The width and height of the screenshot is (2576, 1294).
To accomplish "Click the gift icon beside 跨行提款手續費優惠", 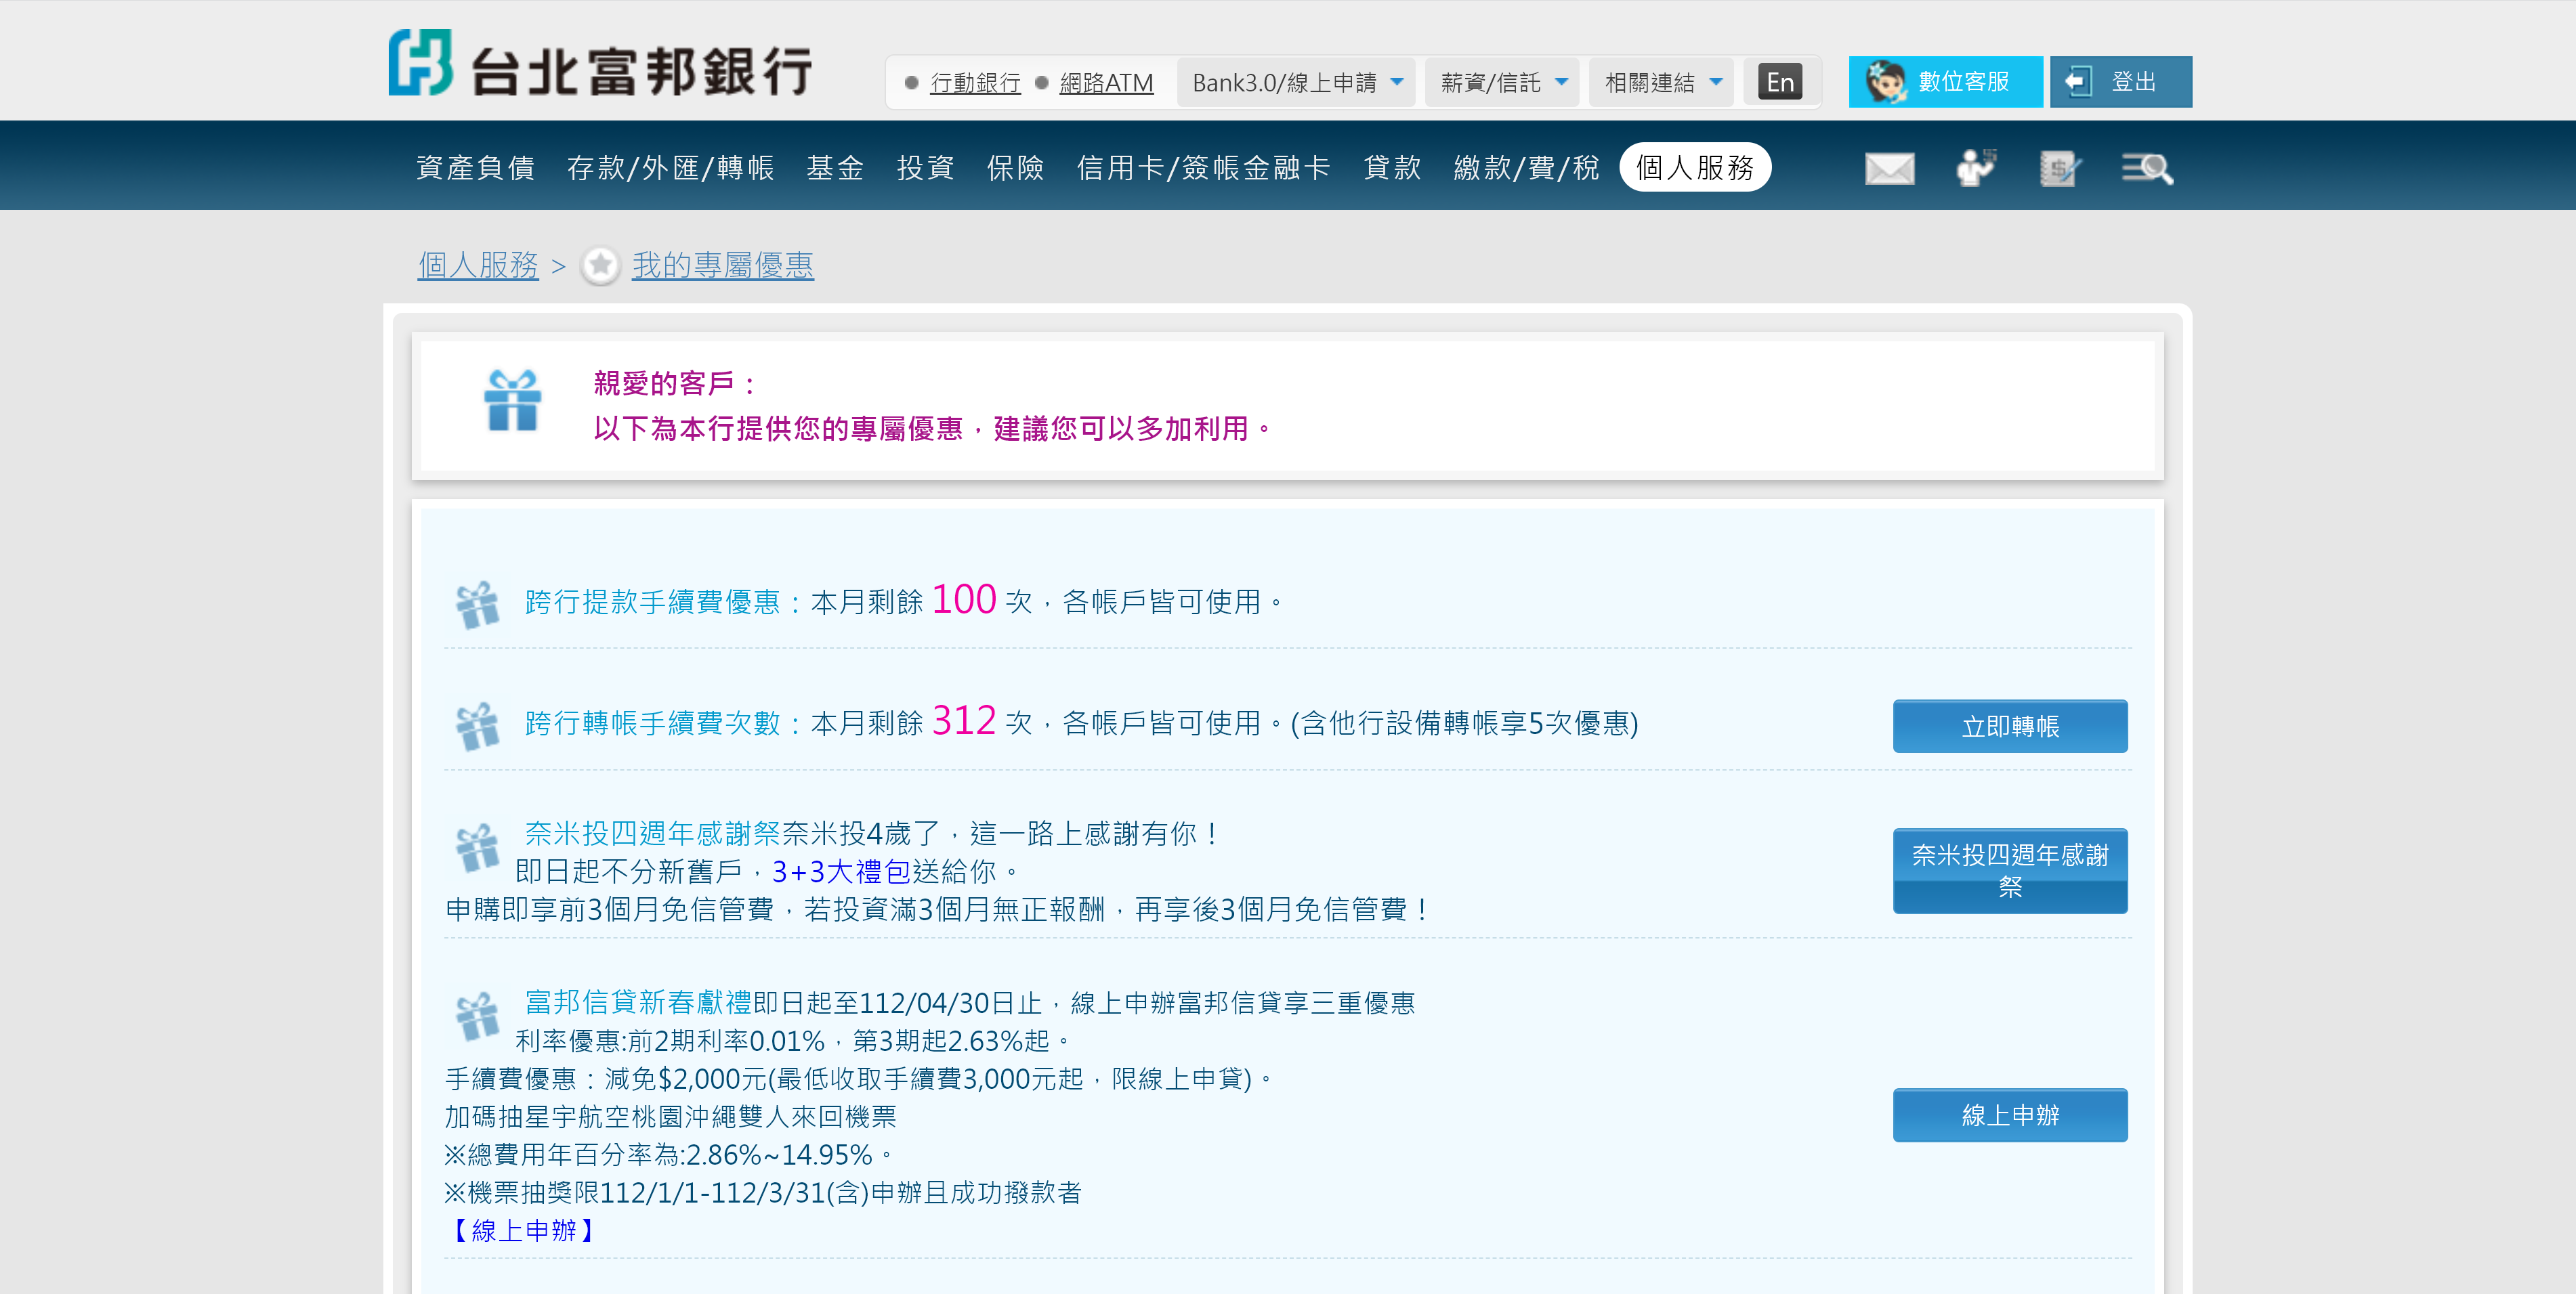I will [x=477, y=604].
